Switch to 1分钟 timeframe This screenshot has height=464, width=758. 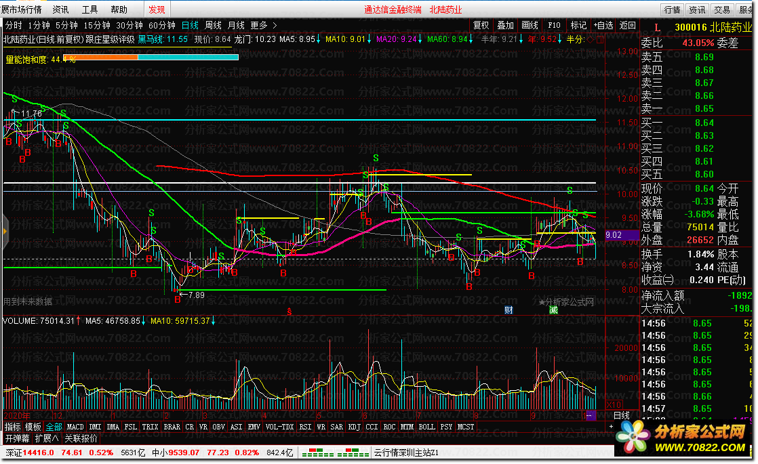click(x=39, y=25)
